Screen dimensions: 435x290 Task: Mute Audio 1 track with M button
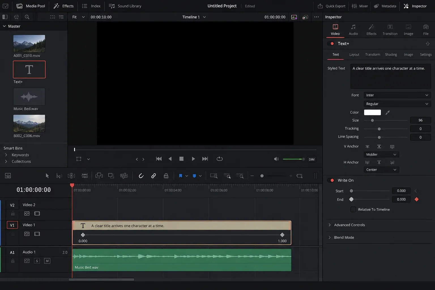pos(47,261)
